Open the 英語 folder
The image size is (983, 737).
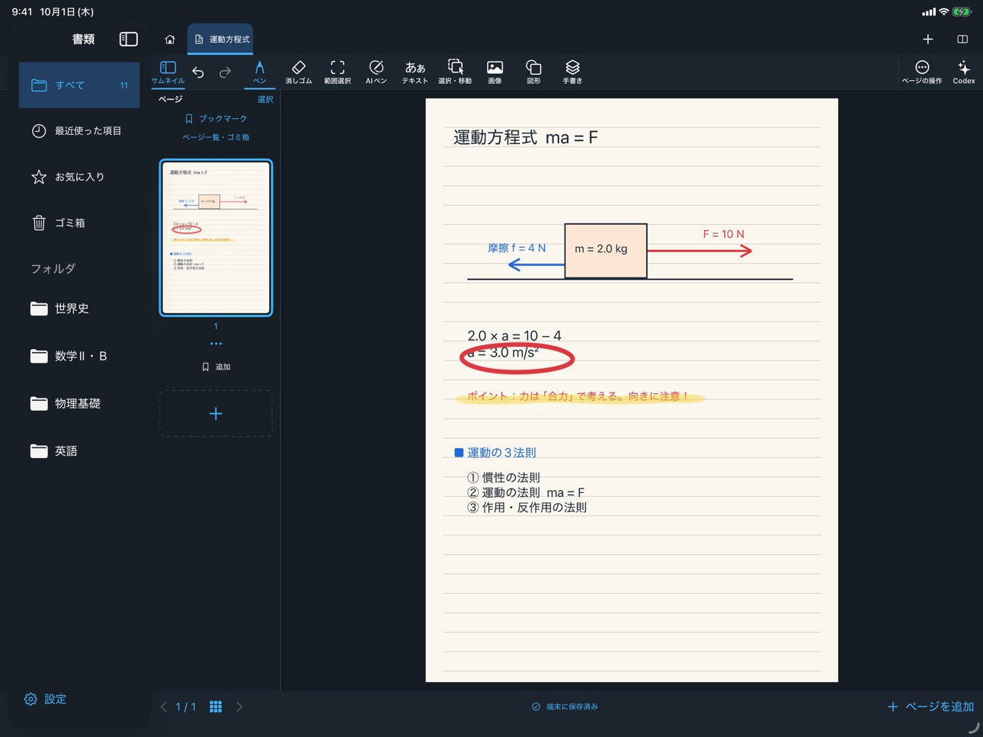click(79, 451)
